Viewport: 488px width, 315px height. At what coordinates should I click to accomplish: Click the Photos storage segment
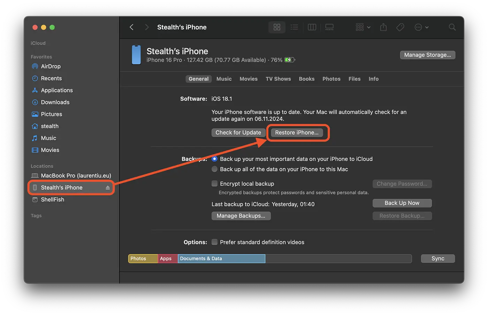pyautogui.click(x=143, y=259)
